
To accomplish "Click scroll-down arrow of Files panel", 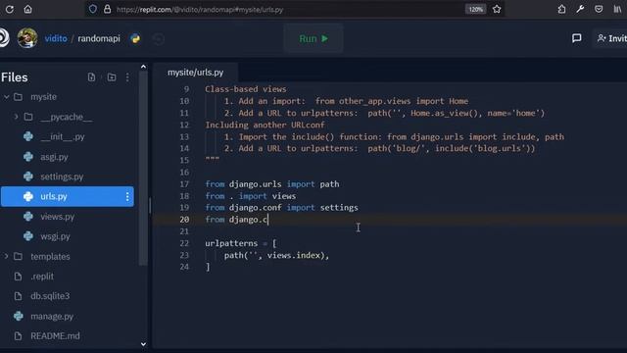I will [144, 344].
